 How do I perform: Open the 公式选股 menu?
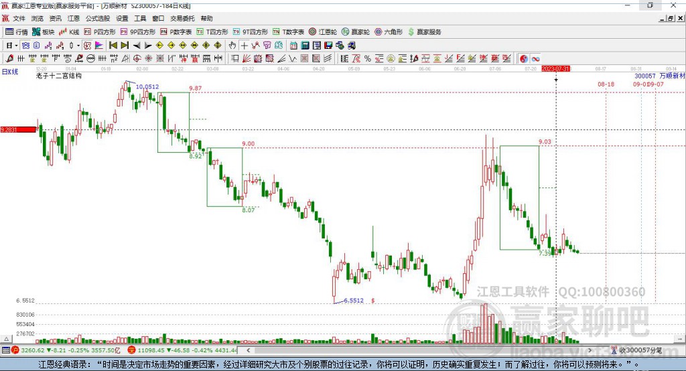(x=98, y=18)
